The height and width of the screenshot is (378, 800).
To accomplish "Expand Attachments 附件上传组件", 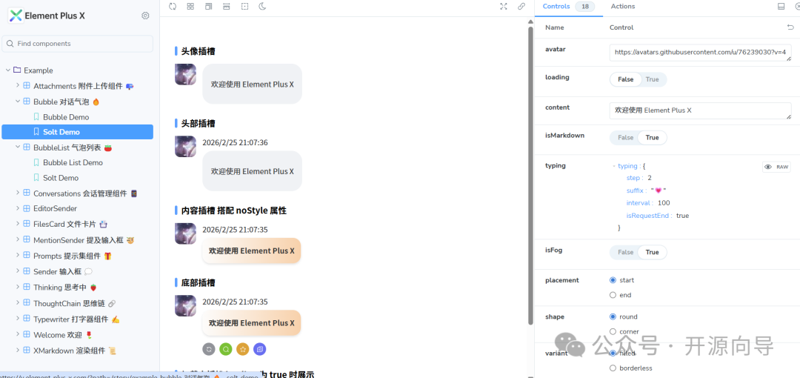I will (17, 85).
